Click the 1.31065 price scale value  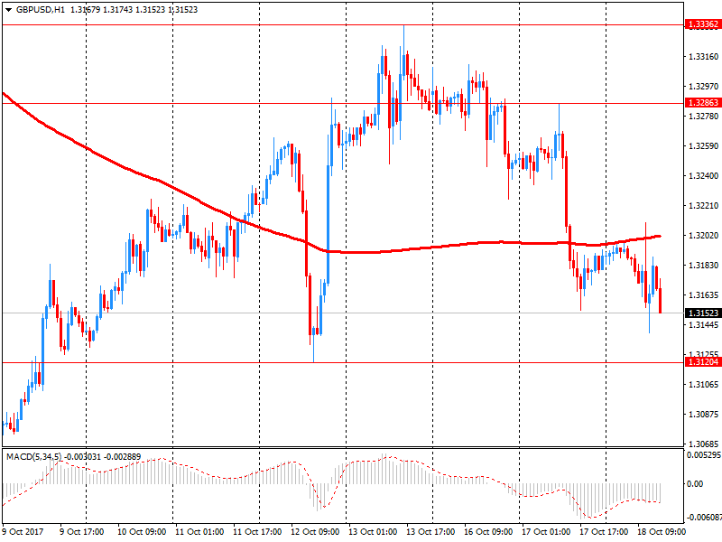(704, 385)
